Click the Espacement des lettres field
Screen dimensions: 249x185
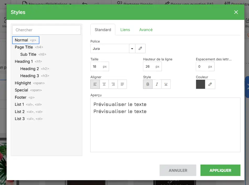tap(205, 66)
